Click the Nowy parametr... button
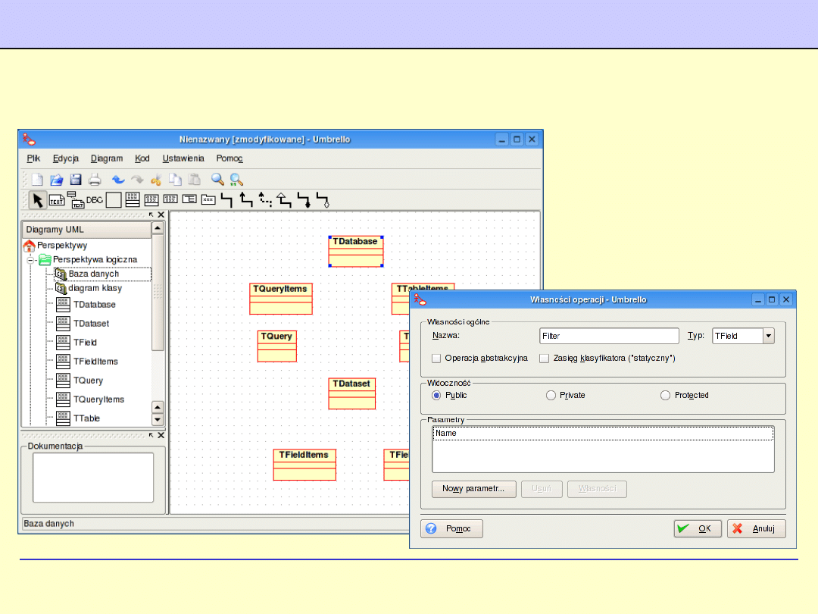The height and width of the screenshot is (614, 818). point(473,489)
